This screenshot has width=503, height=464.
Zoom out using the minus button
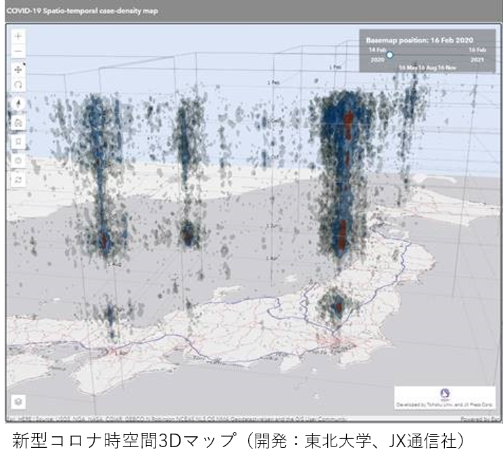coord(18,52)
